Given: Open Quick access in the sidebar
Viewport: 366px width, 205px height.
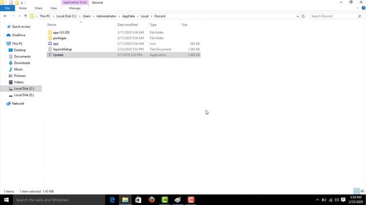Looking at the screenshot, I should pyautogui.click(x=21, y=27).
